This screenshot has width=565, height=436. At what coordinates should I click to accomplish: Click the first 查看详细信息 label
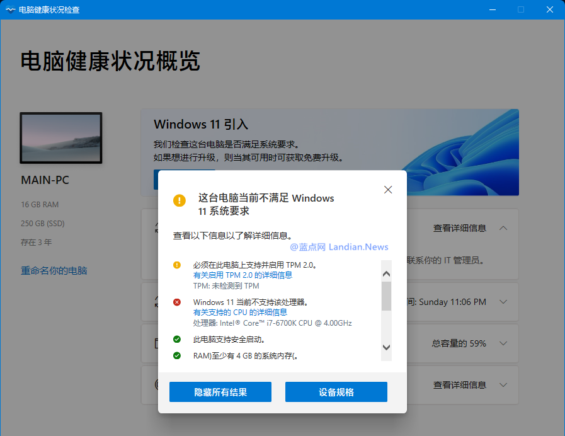pos(459,228)
